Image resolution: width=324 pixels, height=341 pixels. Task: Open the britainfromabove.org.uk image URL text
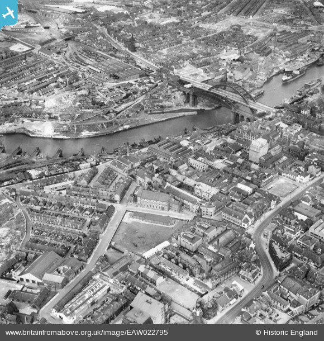point(87,333)
